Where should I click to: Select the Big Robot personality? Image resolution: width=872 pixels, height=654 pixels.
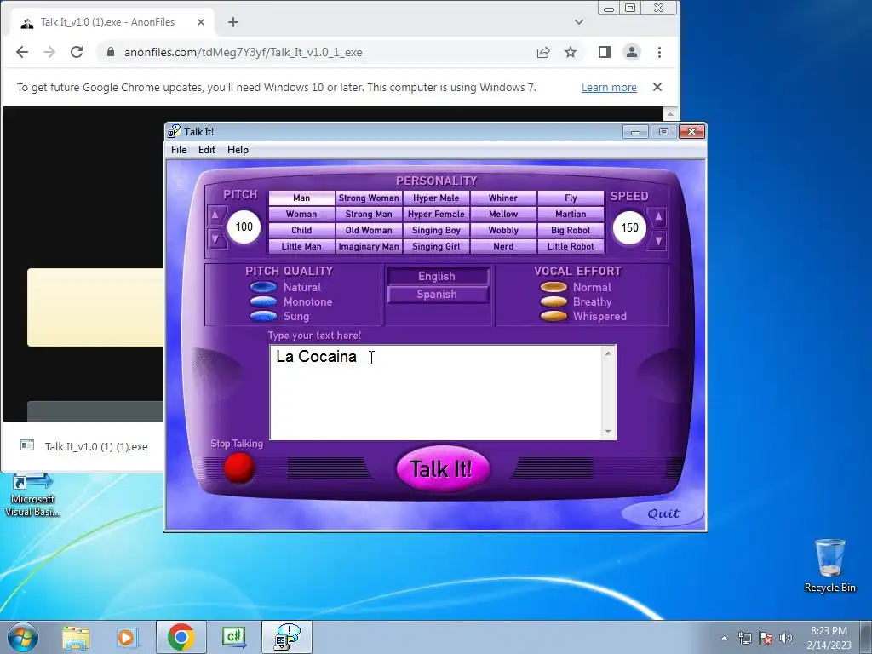[x=571, y=230]
